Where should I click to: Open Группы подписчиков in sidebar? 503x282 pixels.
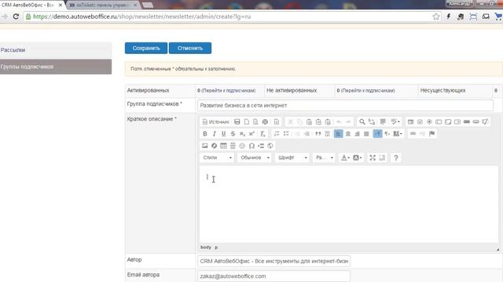56,67
